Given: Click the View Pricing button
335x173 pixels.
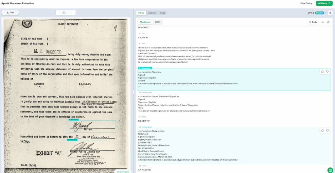Looking at the screenshot, I should (306, 3).
